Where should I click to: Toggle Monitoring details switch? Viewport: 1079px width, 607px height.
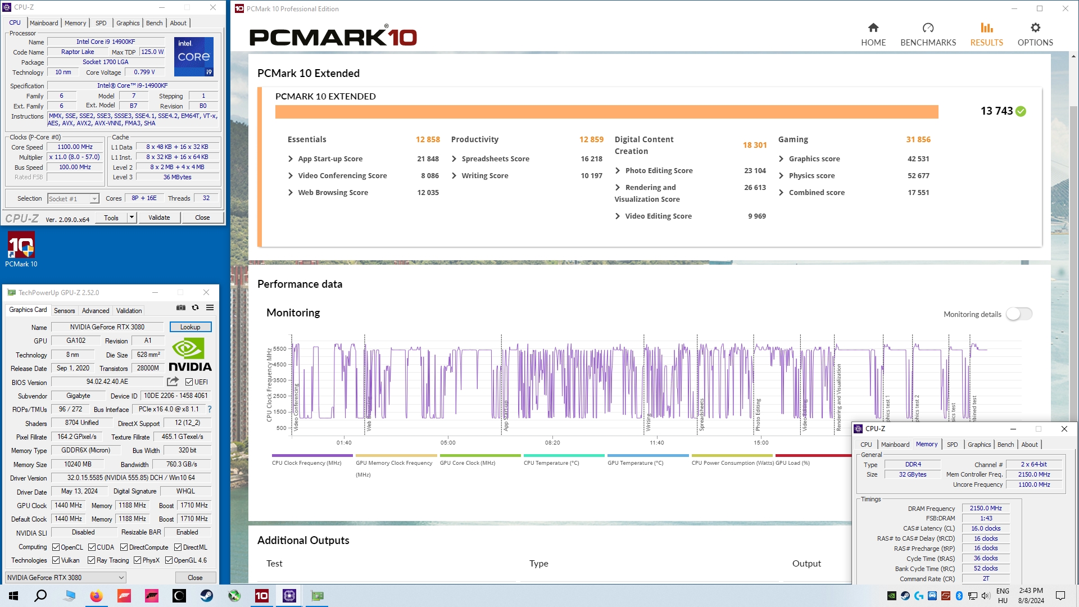(x=1019, y=314)
